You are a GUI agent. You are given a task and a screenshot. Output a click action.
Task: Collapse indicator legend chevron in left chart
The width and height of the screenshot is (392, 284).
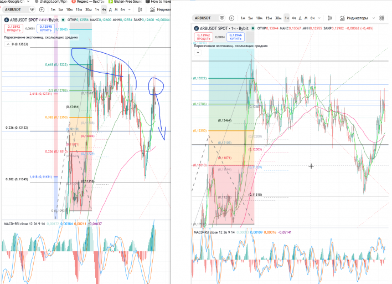pos(8,44)
